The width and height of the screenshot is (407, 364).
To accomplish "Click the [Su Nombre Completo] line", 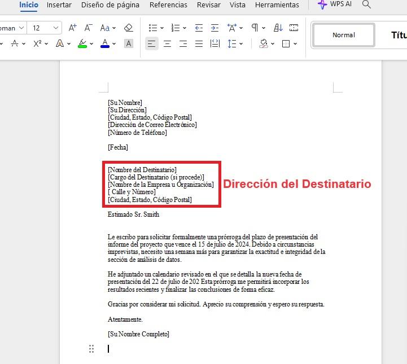I will click(138, 334).
